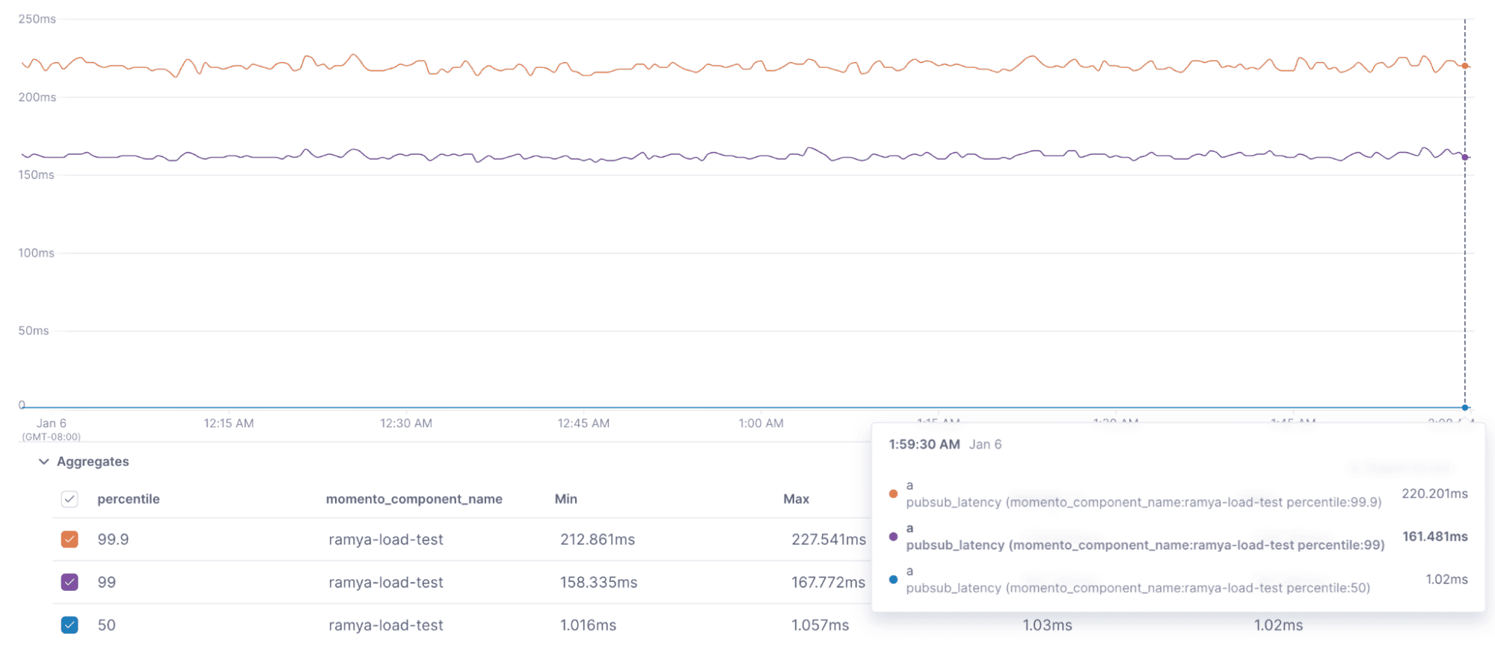Viewport: 1495px width, 659px height.
Task: Select ramya-load-test in the 99.9 row
Action: pos(386,539)
